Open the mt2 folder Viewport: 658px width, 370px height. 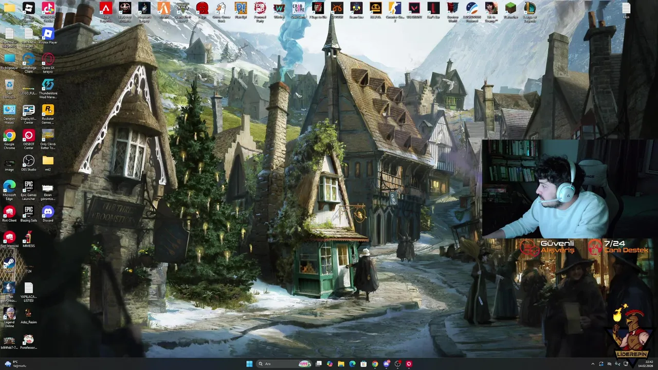point(48,162)
